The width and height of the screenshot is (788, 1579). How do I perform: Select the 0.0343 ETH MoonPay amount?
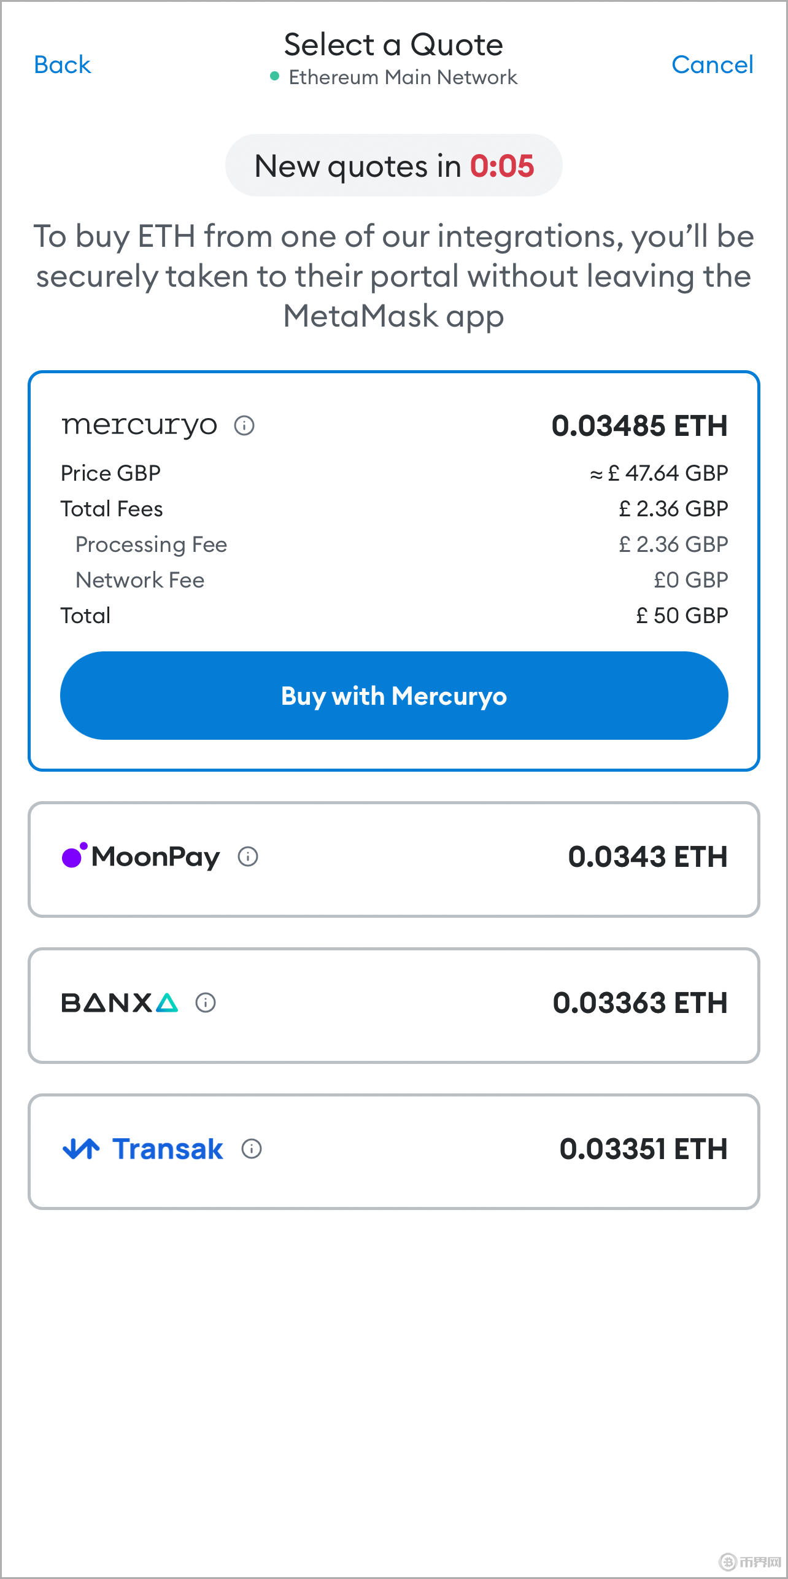(647, 856)
